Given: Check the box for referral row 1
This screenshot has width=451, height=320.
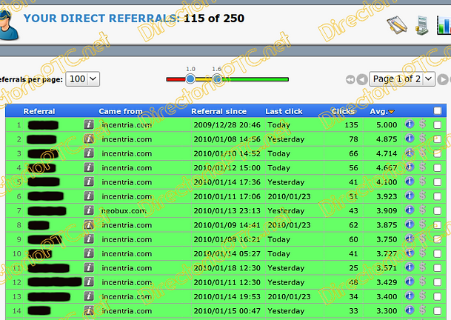Looking at the screenshot, I should pyautogui.click(x=438, y=125).
